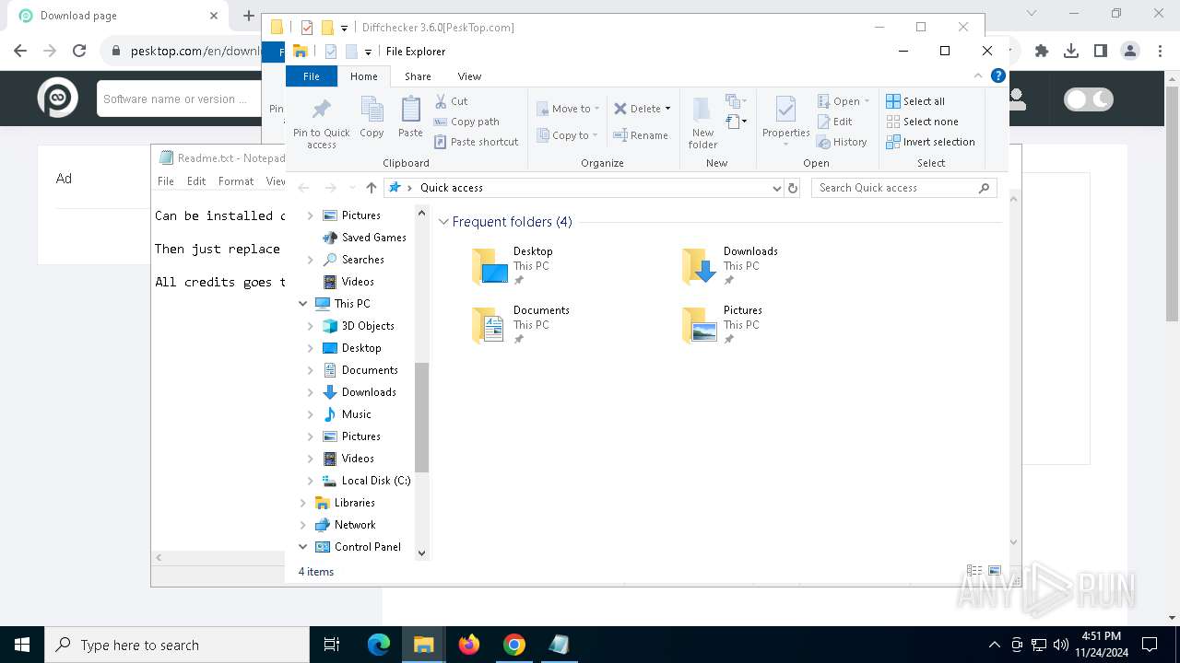Viewport: 1180px width, 663px height.
Task: Expand the Network tree node
Action: pos(302,525)
